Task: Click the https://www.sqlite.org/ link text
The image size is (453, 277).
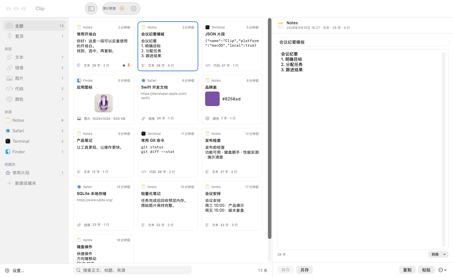Action: click(95, 200)
